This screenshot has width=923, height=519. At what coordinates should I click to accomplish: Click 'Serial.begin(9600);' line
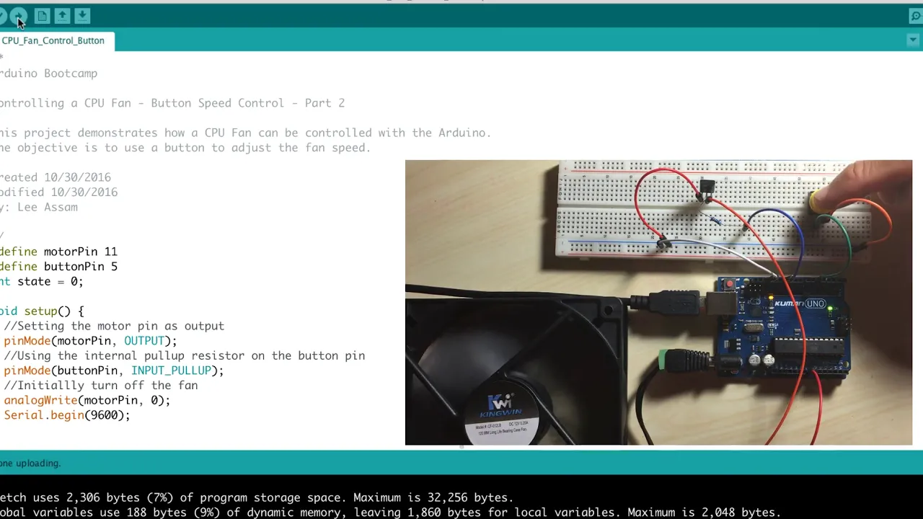click(x=67, y=415)
